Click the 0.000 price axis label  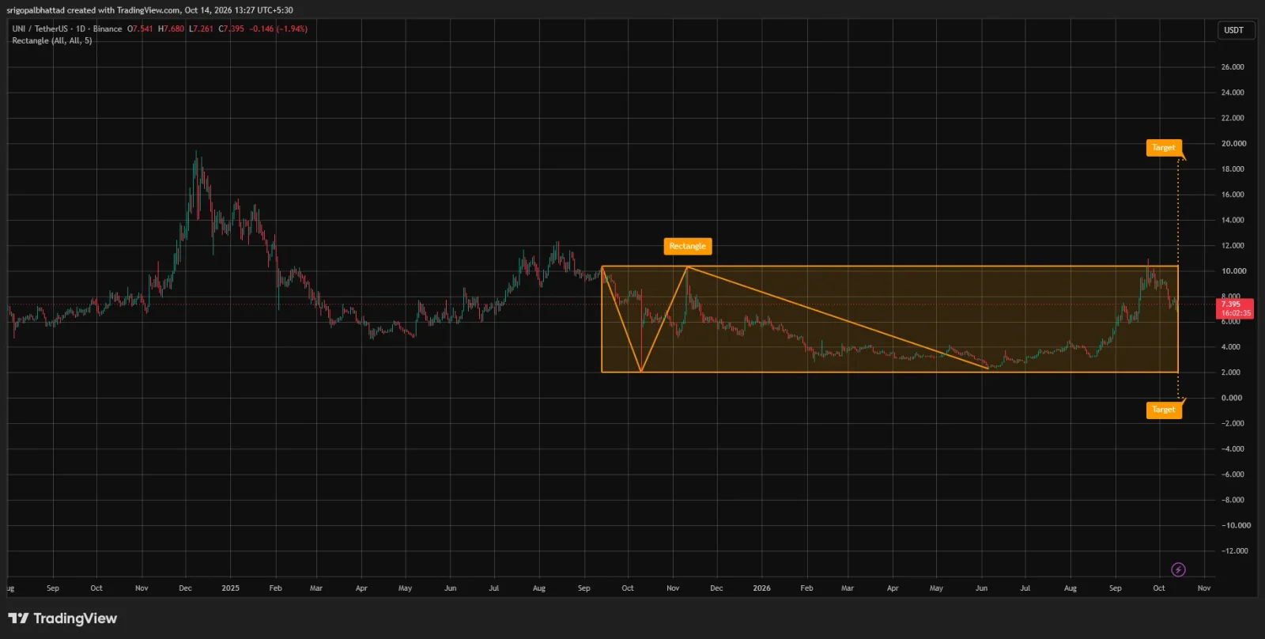pyautogui.click(x=1231, y=398)
